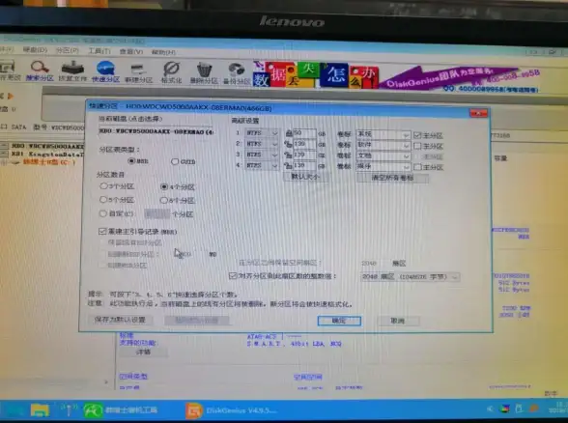Click the Details (详情) button below dialog
This screenshot has height=423, width=568.
[x=143, y=352]
